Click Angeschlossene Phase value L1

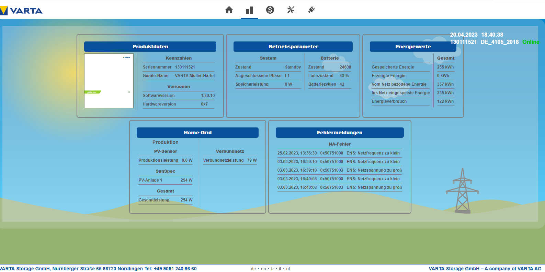pos(287,76)
